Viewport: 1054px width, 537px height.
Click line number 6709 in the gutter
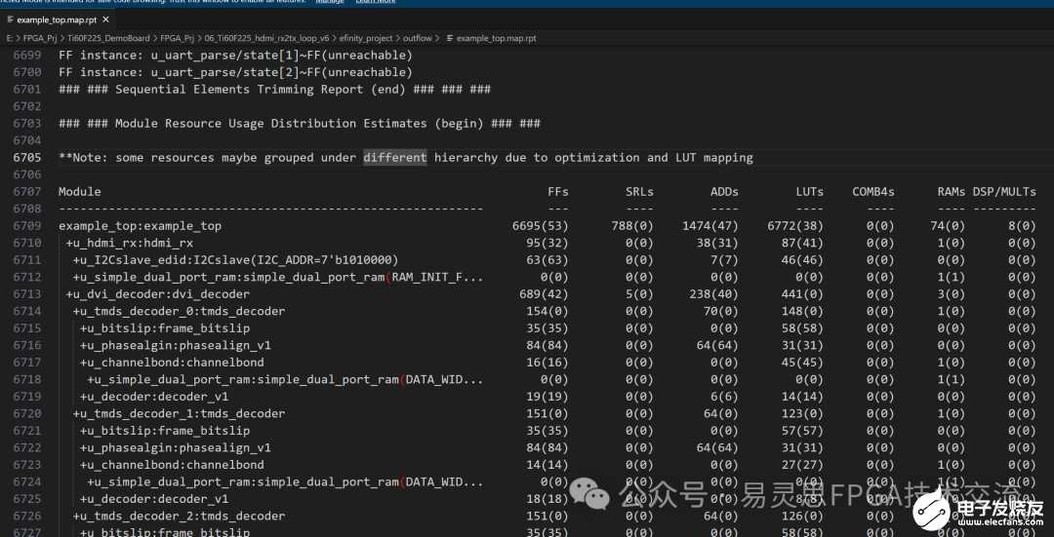[27, 225]
